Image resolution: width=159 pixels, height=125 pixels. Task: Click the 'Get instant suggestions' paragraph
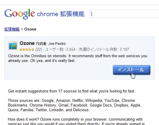click(72, 91)
